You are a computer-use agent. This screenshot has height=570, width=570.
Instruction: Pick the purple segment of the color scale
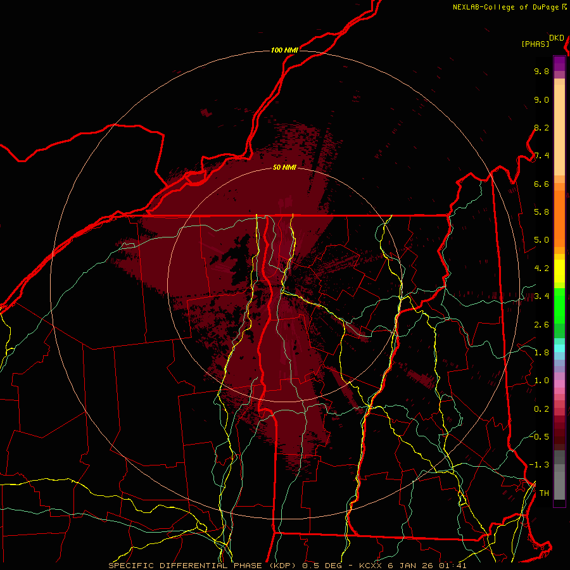pyautogui.click(x=559, y=63)
